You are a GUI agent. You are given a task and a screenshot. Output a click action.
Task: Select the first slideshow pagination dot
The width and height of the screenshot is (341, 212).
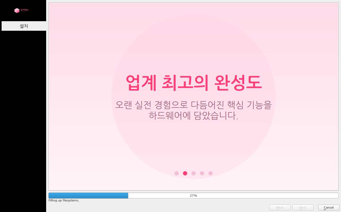click(177, 173)
